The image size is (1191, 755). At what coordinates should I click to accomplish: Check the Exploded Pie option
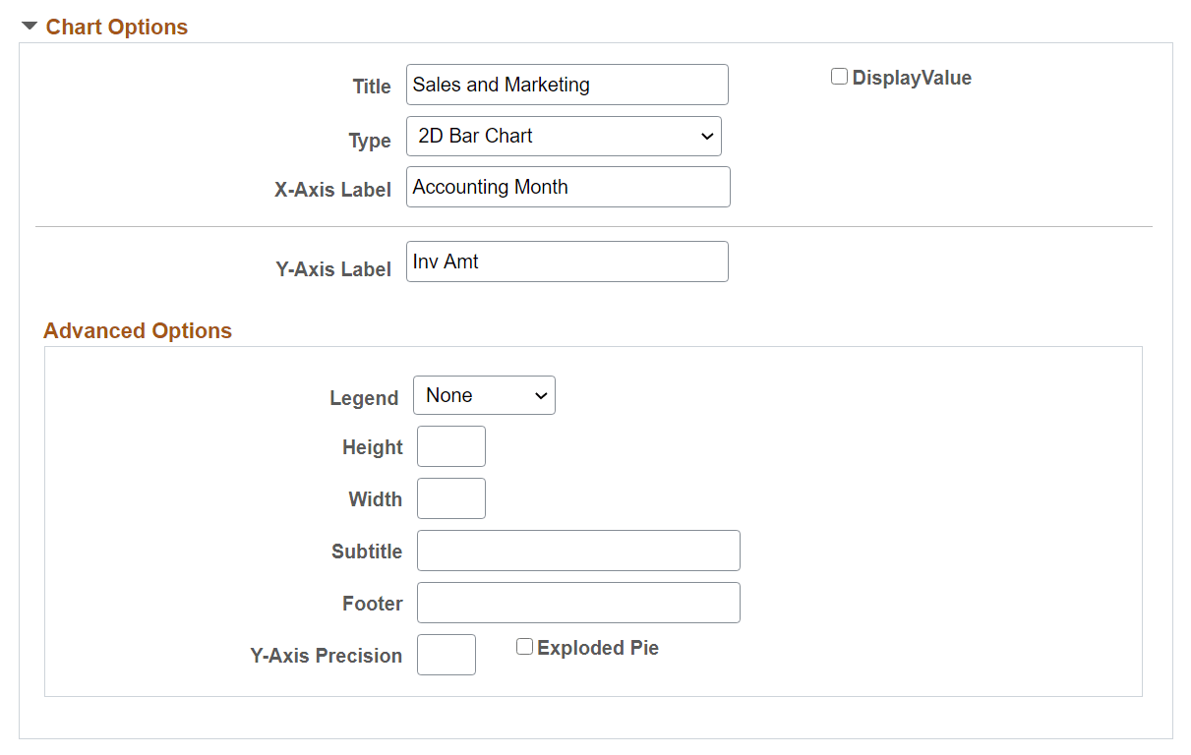(x=525, y=646)
